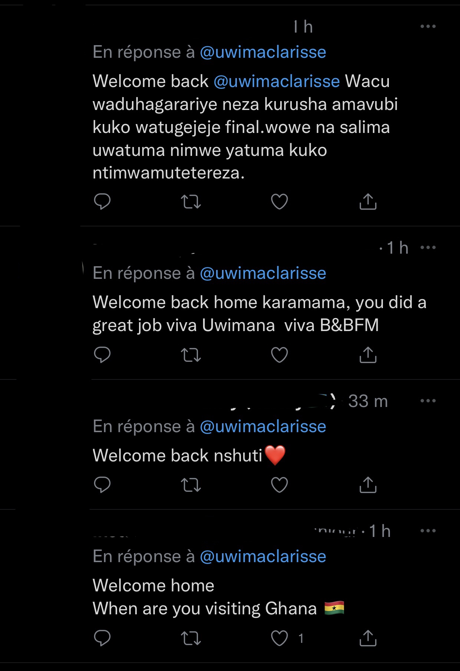
Task: Open @uwimaclarisse reply link in nshuti tweet
Action: point(263,426)
